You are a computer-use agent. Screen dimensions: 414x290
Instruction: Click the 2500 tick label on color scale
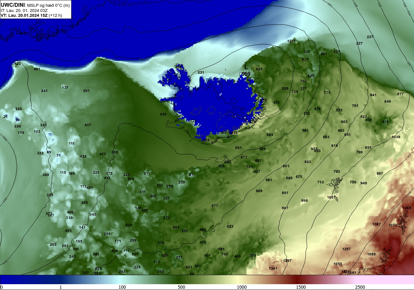(x=360, y=287)
